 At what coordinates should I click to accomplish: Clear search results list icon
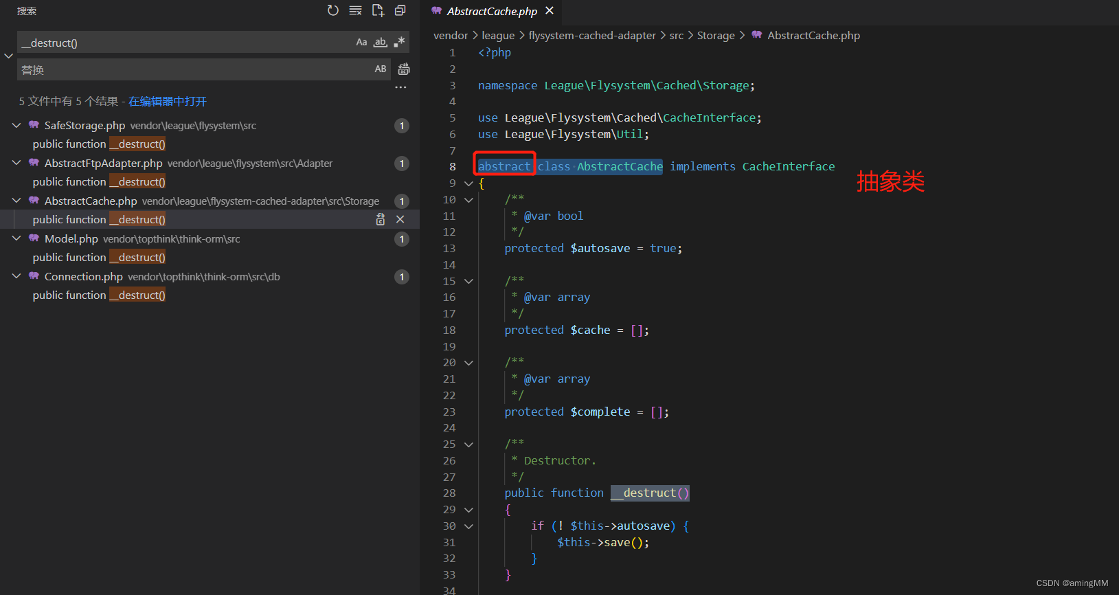coord(355,10)
